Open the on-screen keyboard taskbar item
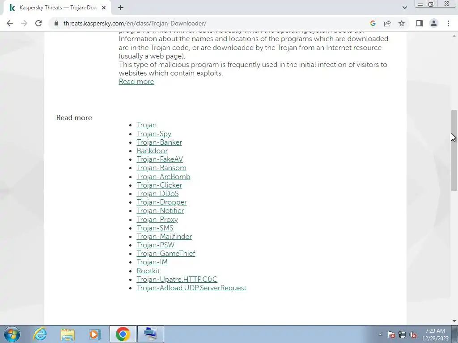458x343 pixels. coord(150,334)
